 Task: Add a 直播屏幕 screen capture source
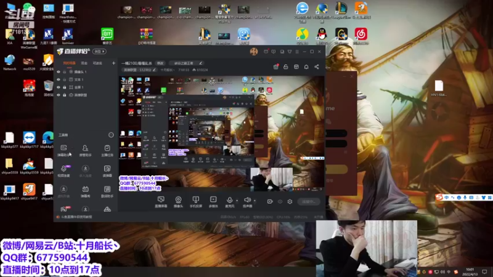tap(161, 202)
